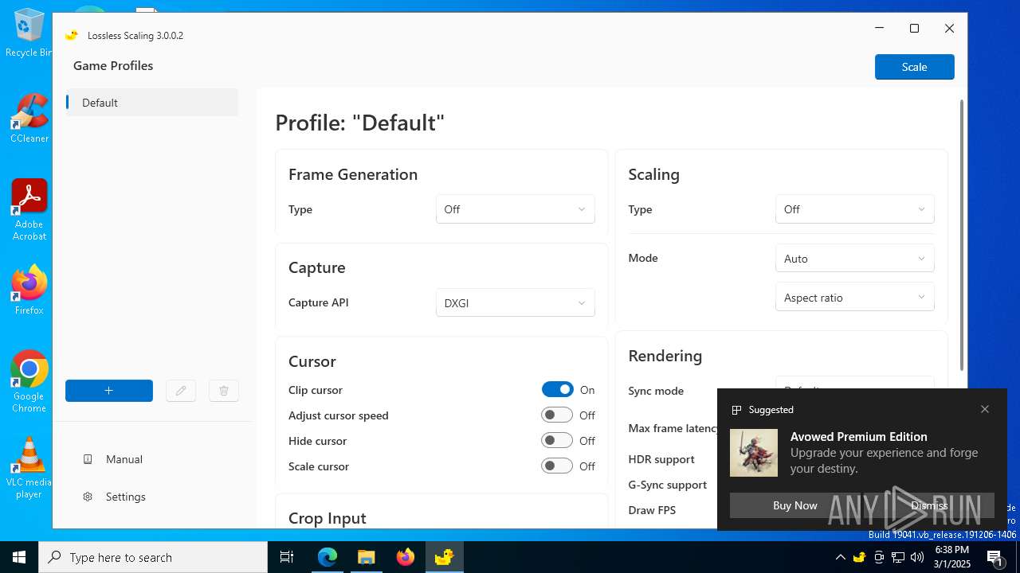This screenshot has height=573, width=1020.
Task: Click the Crop Input section heading
Action: [x=328, y=518]
